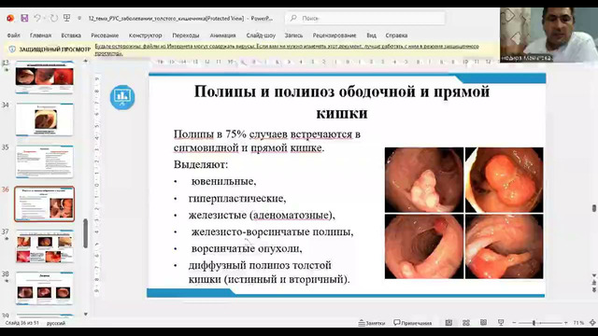This screenshot has height=336, width=598.
Task: Select slide 35 thumbnail
Action: pyautogui.click(x=44, y=161)
